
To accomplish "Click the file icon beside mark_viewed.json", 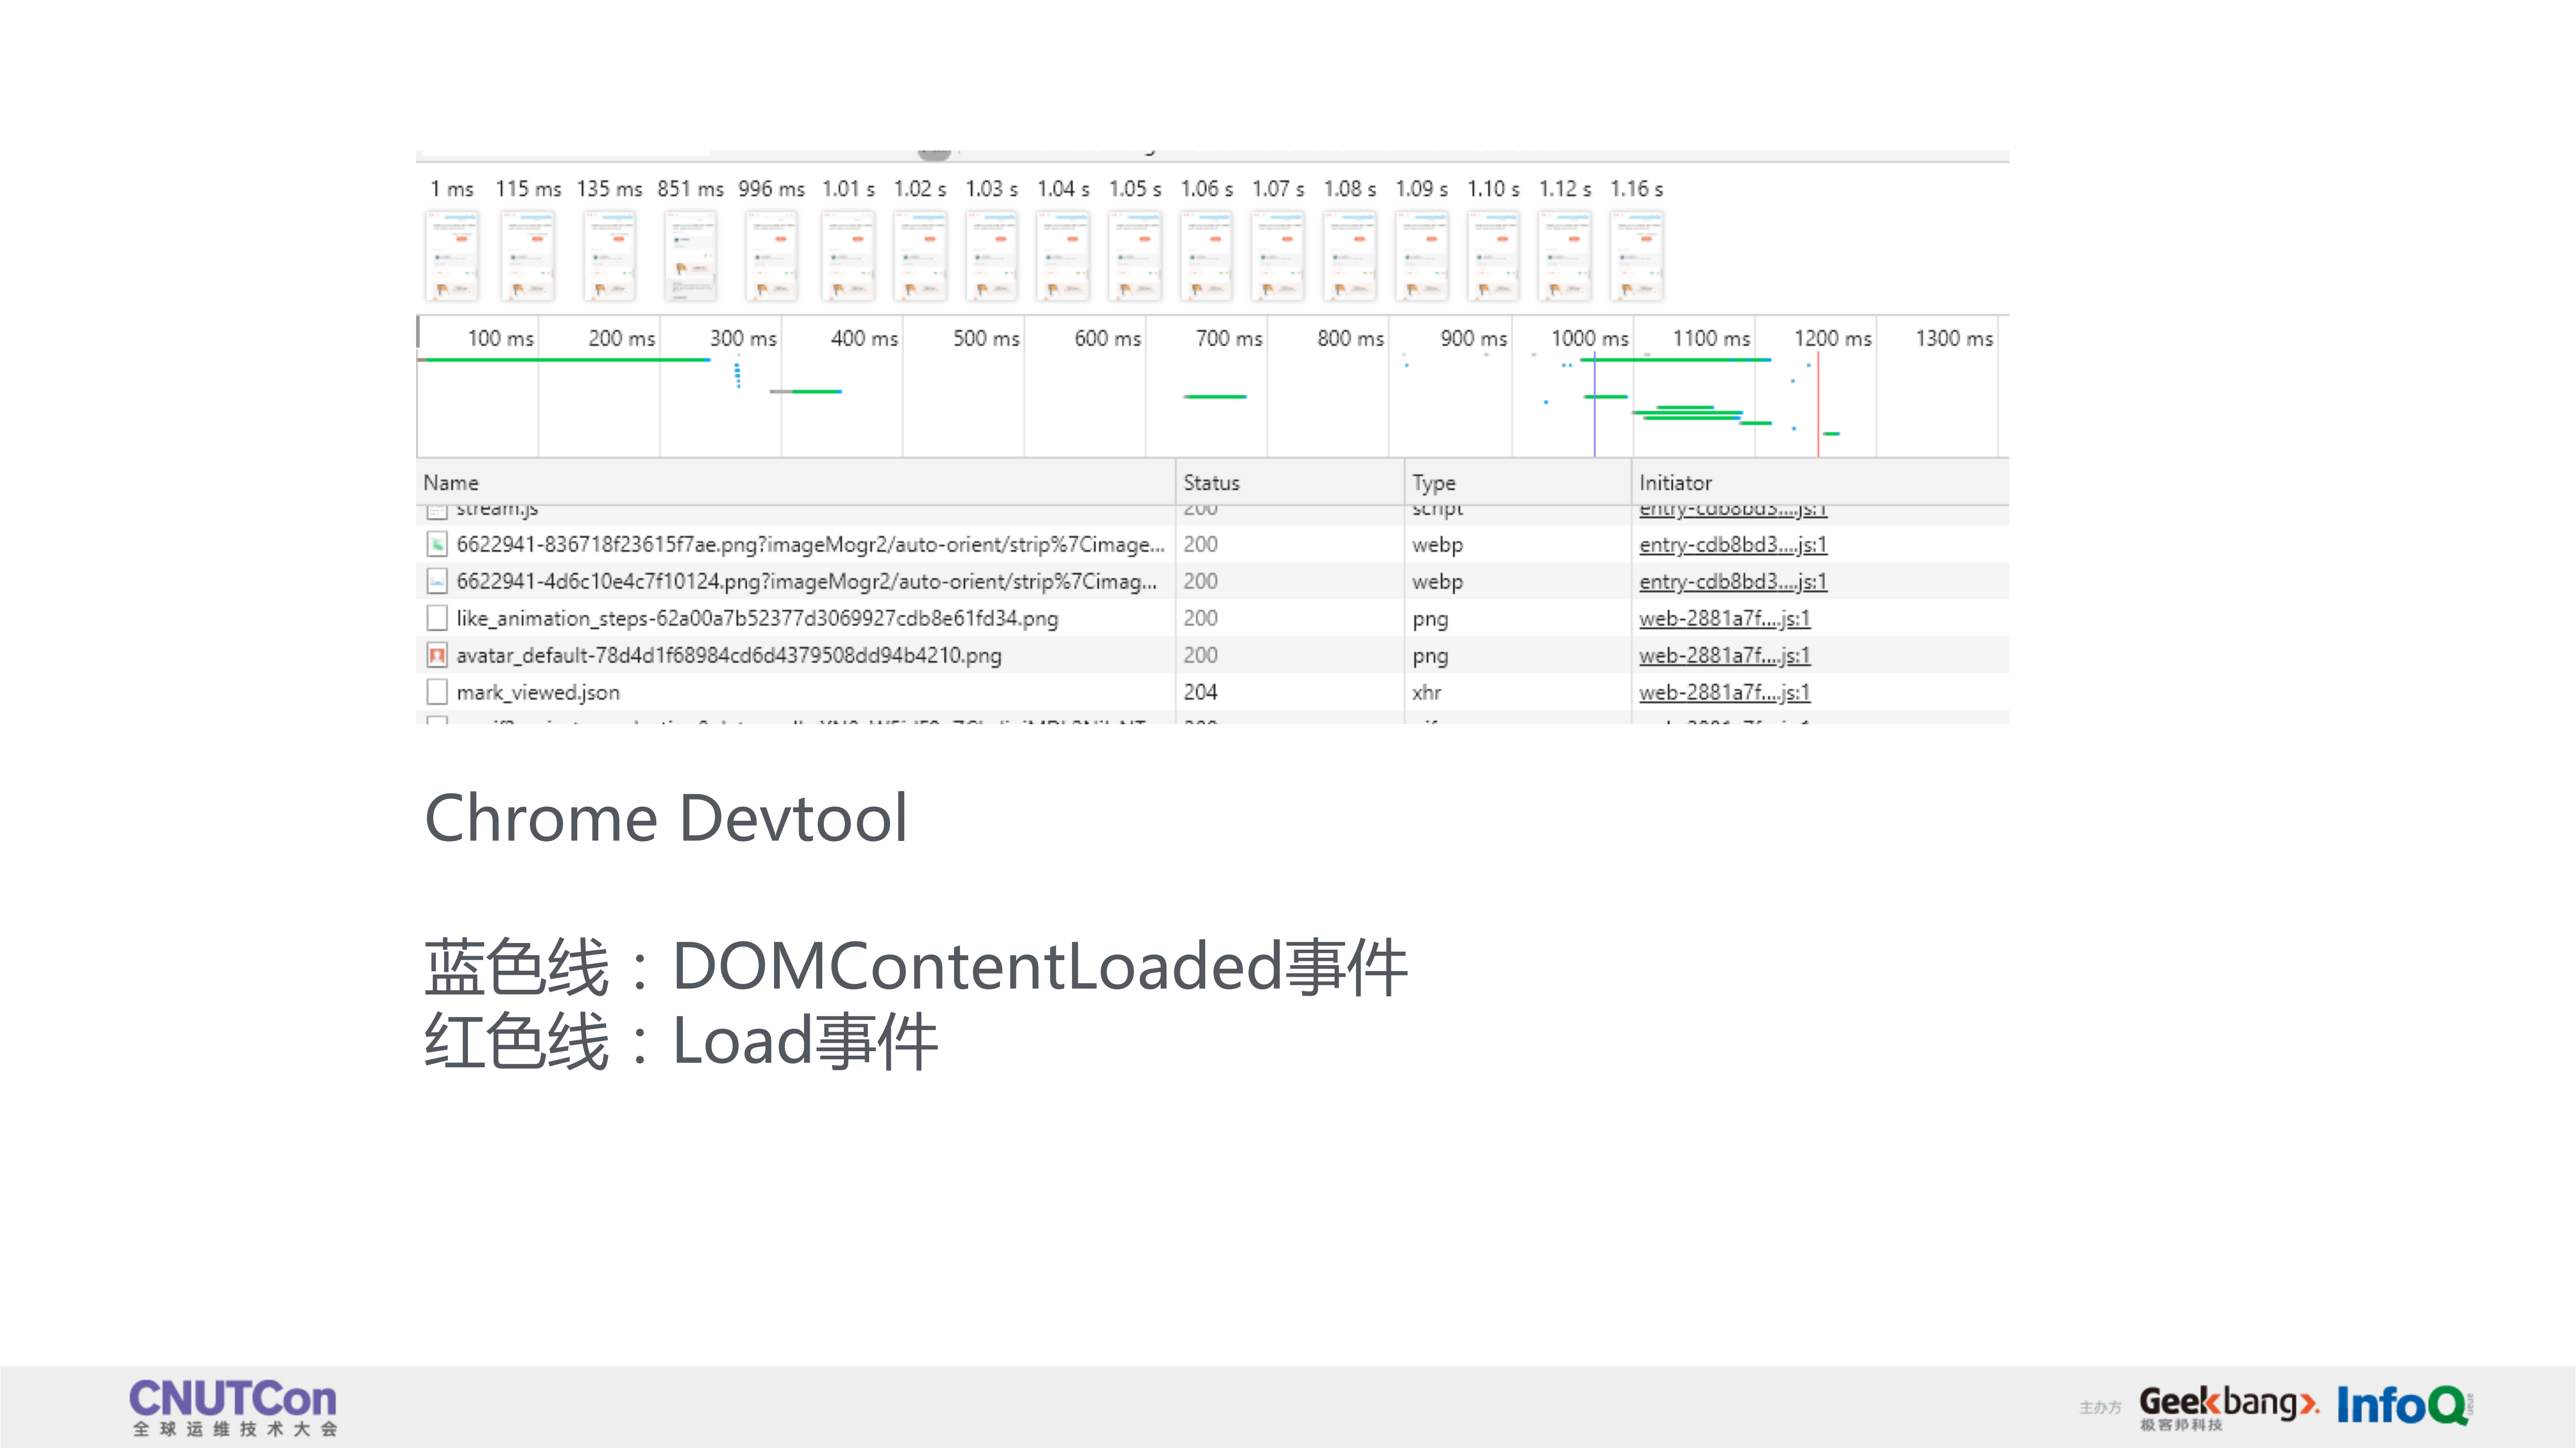I will point(437,692).
